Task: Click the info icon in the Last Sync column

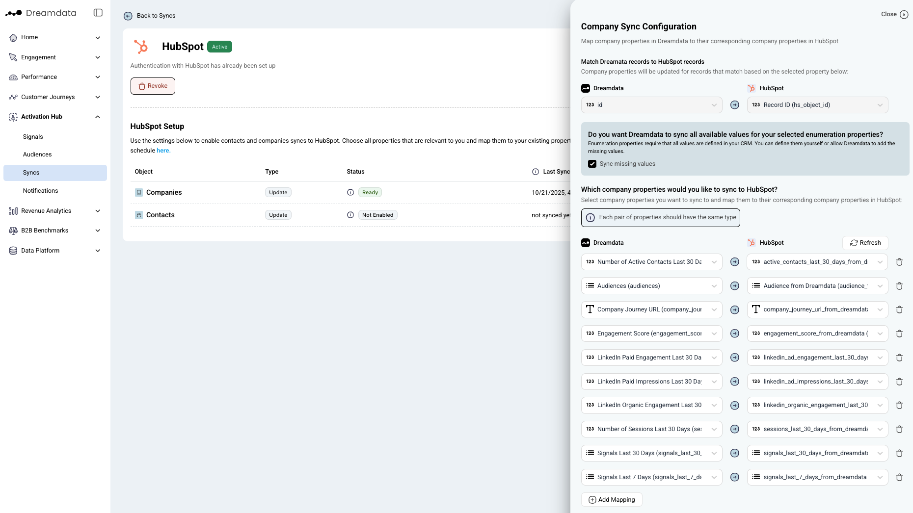Action: [x=535, y=171]
